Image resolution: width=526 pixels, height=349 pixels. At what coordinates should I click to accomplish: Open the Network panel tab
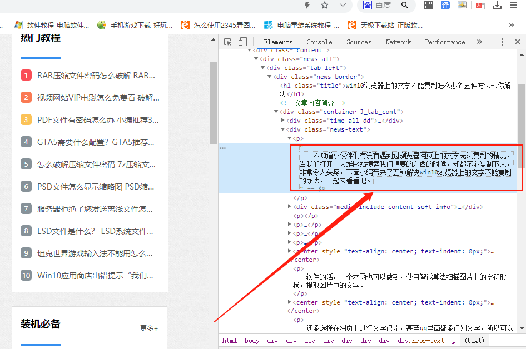(x=398, y=42)
